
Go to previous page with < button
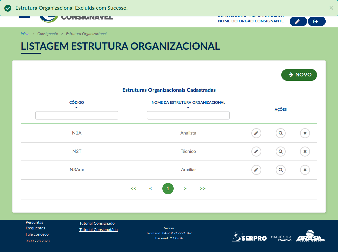pyautogui.click(x=150, y=189)
